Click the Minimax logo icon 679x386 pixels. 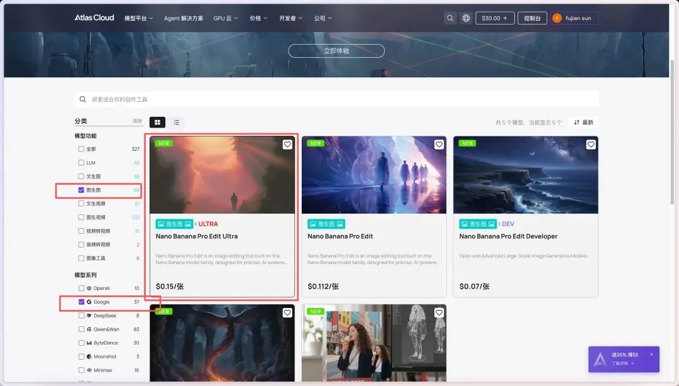point(89,370)
